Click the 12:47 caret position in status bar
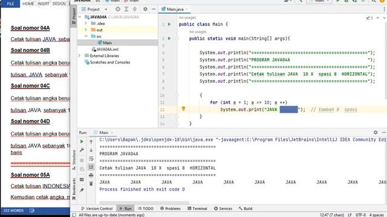 coord(331,215)
